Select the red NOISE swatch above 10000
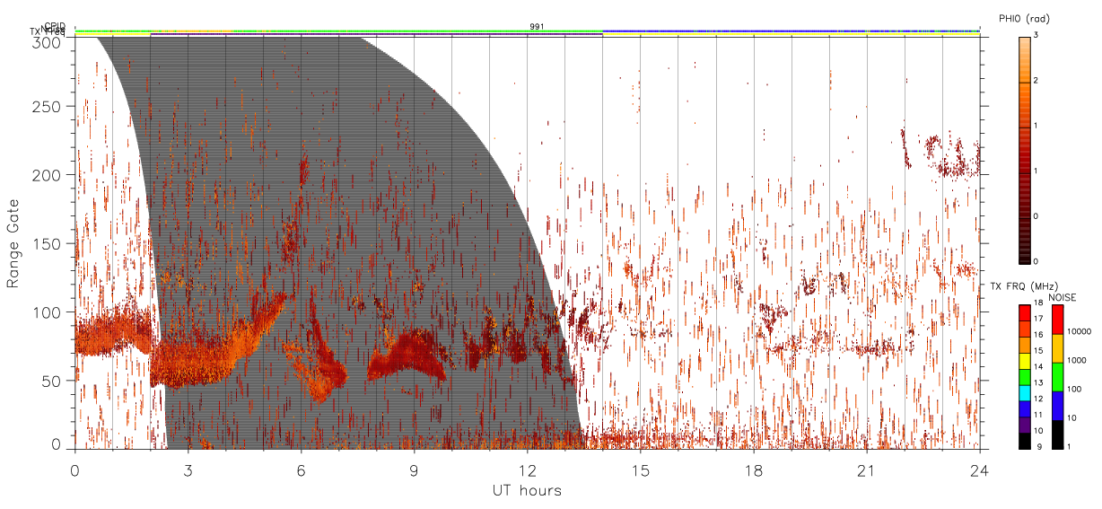 tap(1056, 320)
